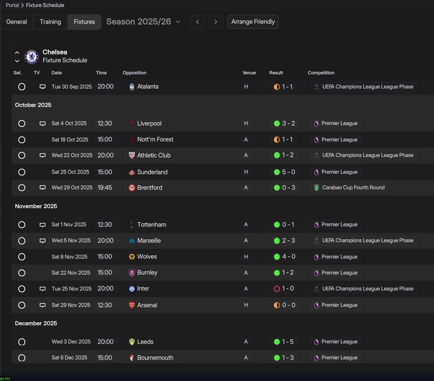Toggle selection circle for Inter match
The image size is (434, 381).
(22, 289)
